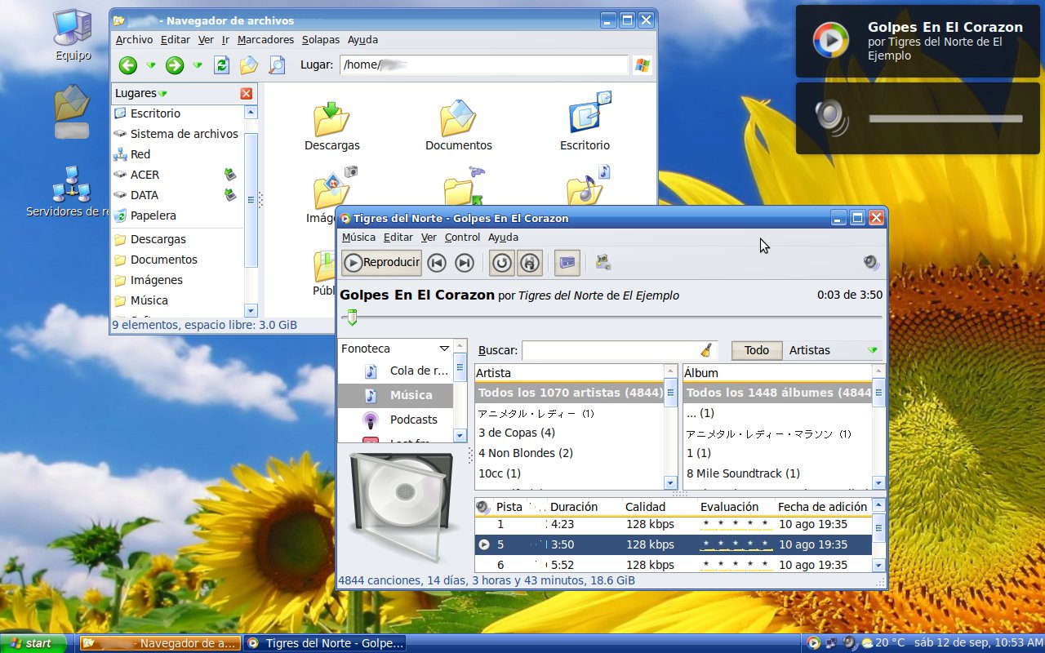Select artist 10cc (1)

[570, 473]
